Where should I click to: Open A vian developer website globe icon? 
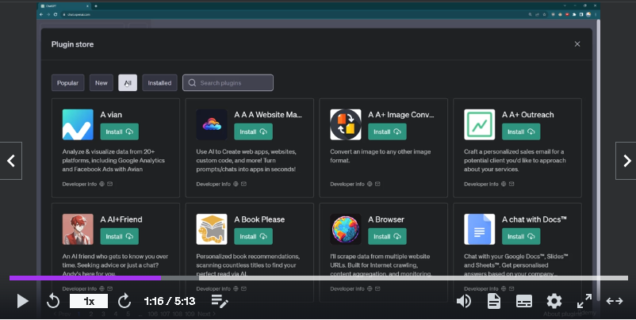point(102,184)
